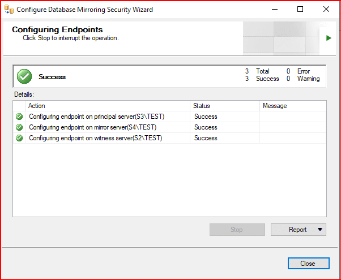Screen dimensions: 341x280
Task: Sort by the Action column header
Action: [x=108, y=106]
